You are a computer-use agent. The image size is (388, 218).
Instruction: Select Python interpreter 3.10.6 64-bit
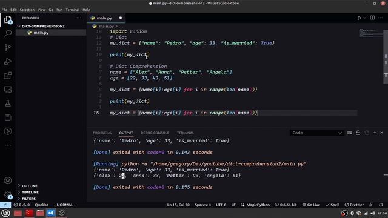click(x=286, y=205)
